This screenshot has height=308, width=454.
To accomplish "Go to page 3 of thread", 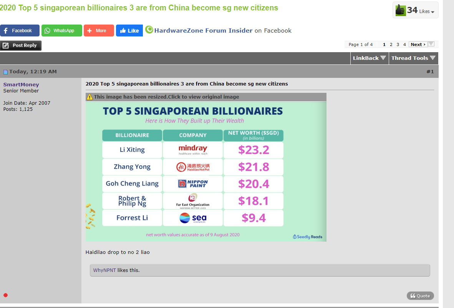I will [398, 44].
